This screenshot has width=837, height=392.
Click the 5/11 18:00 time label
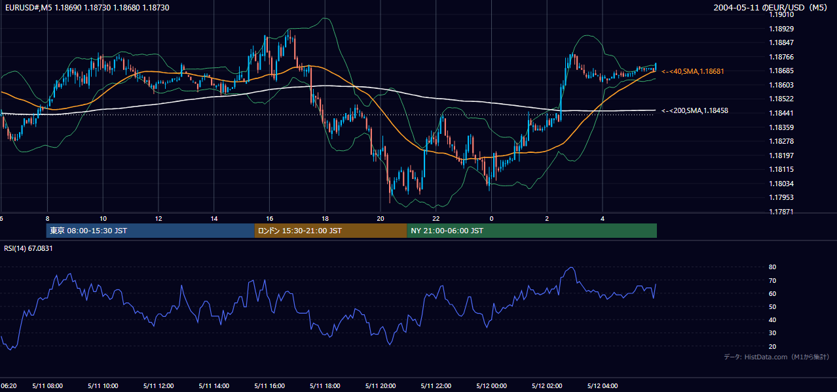point(325,386)
